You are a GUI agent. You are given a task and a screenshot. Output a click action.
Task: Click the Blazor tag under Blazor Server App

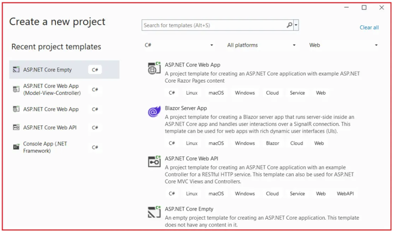tap(272, 143)
